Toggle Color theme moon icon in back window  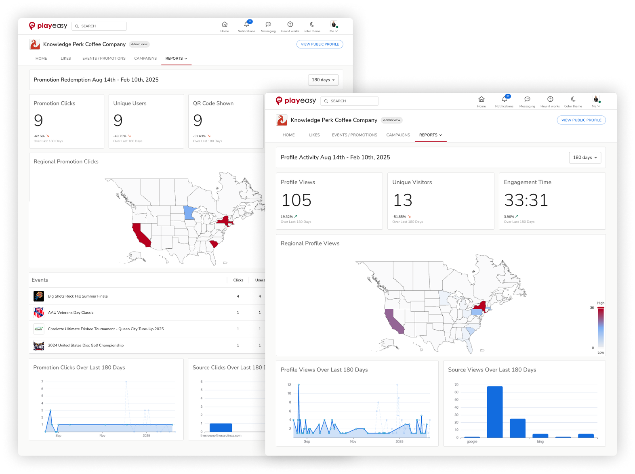(x=312, y=25)
